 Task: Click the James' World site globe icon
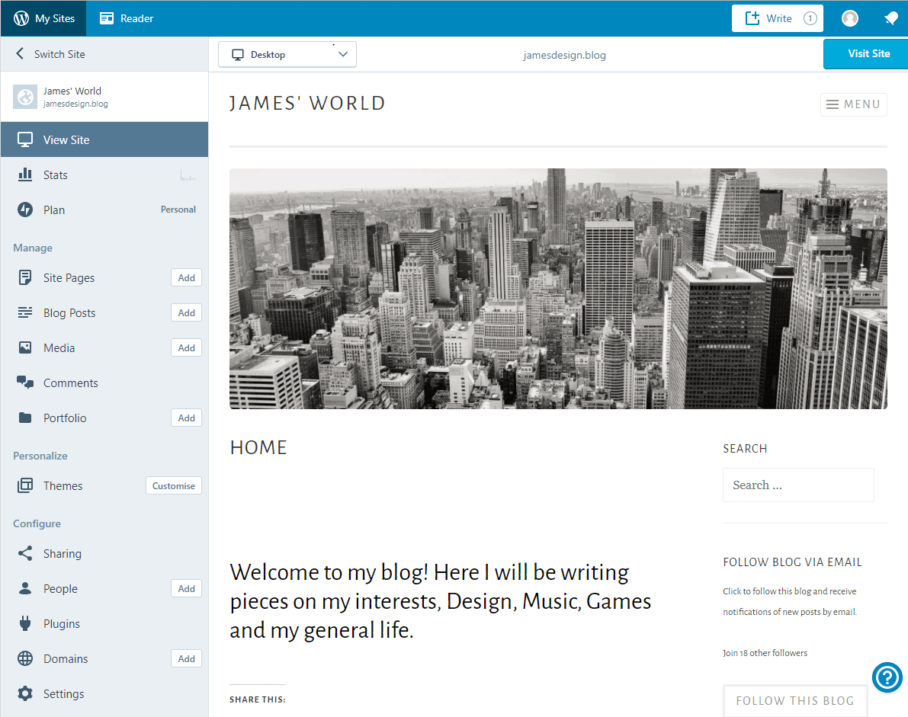[25, 97]
